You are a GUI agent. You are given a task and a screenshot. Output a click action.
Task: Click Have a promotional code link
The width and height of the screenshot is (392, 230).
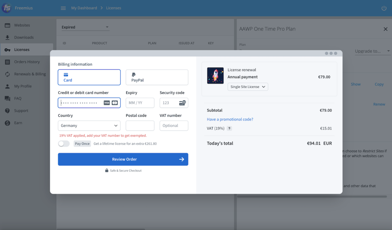(x=230, y=119)
